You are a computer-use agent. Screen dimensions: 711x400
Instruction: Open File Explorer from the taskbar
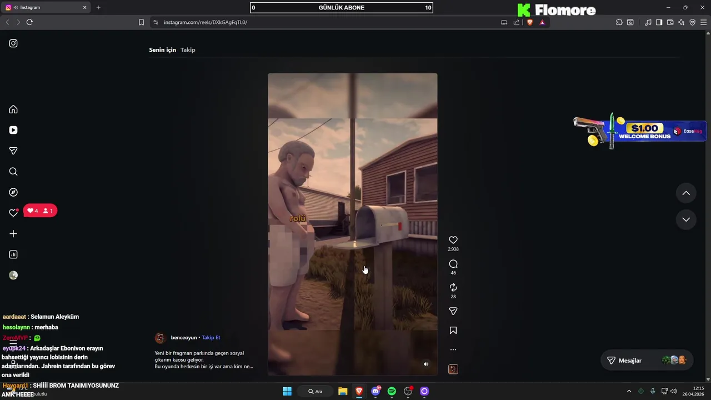(x=343, y=391)
